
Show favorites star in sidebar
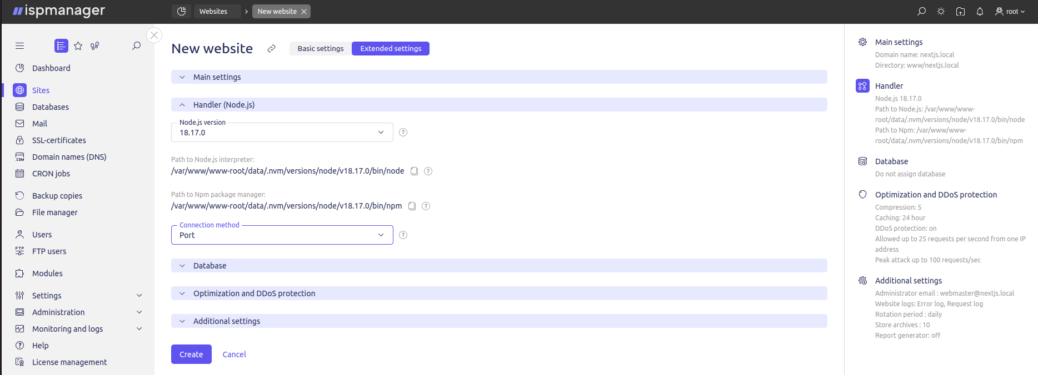78,46
